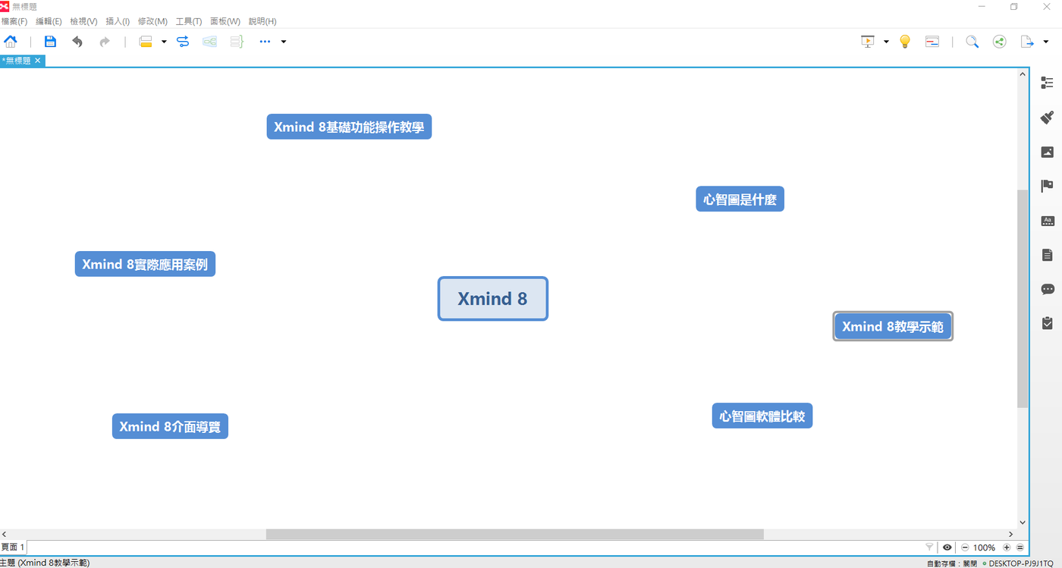The height and width of the screenshot is (568, 1062).
Task: Share the mind map
Action: tap(999, 42)
